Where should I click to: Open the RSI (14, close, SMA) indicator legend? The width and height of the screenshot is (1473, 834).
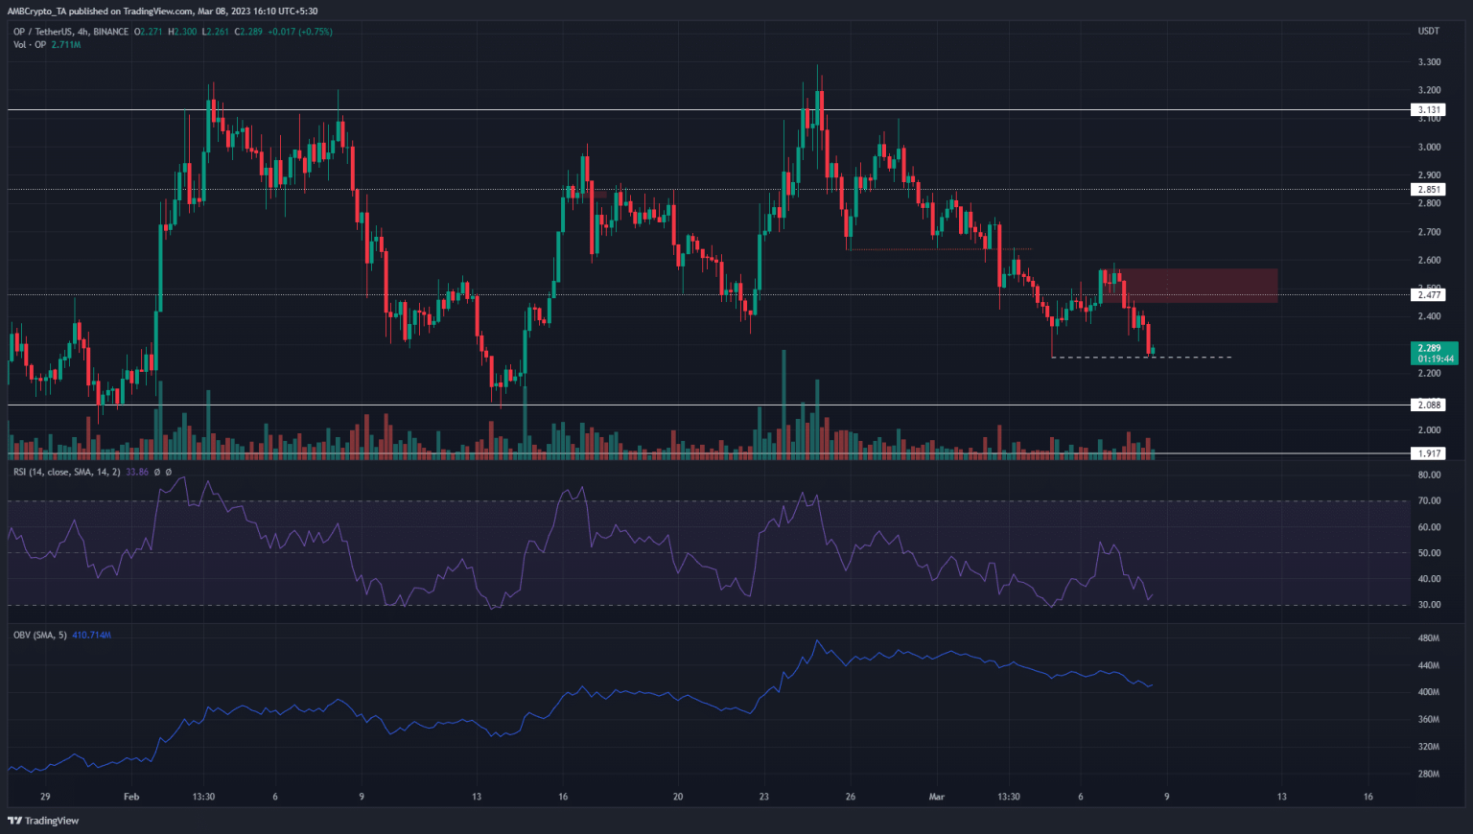click(66, 472)
